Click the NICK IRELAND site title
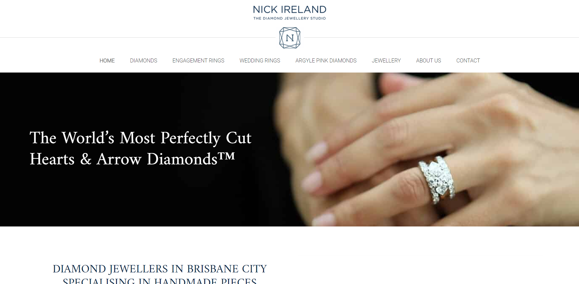 (290, 9)
